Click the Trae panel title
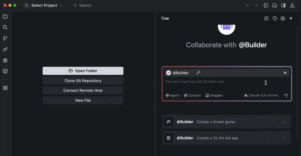Screen dimensions: 301x156 (165, 18)
